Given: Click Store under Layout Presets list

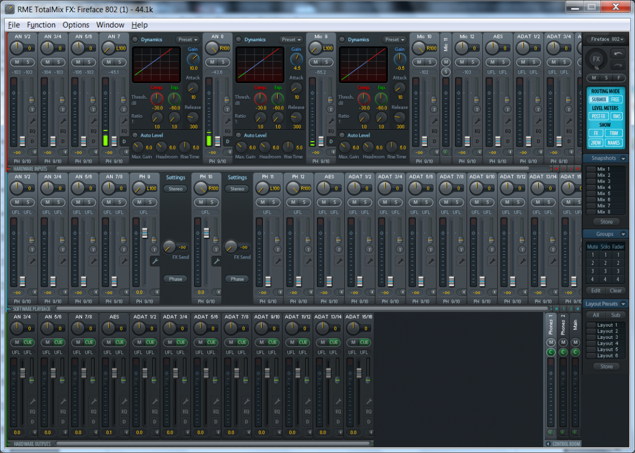Looking at the screenshot, I should coord(606,366).
